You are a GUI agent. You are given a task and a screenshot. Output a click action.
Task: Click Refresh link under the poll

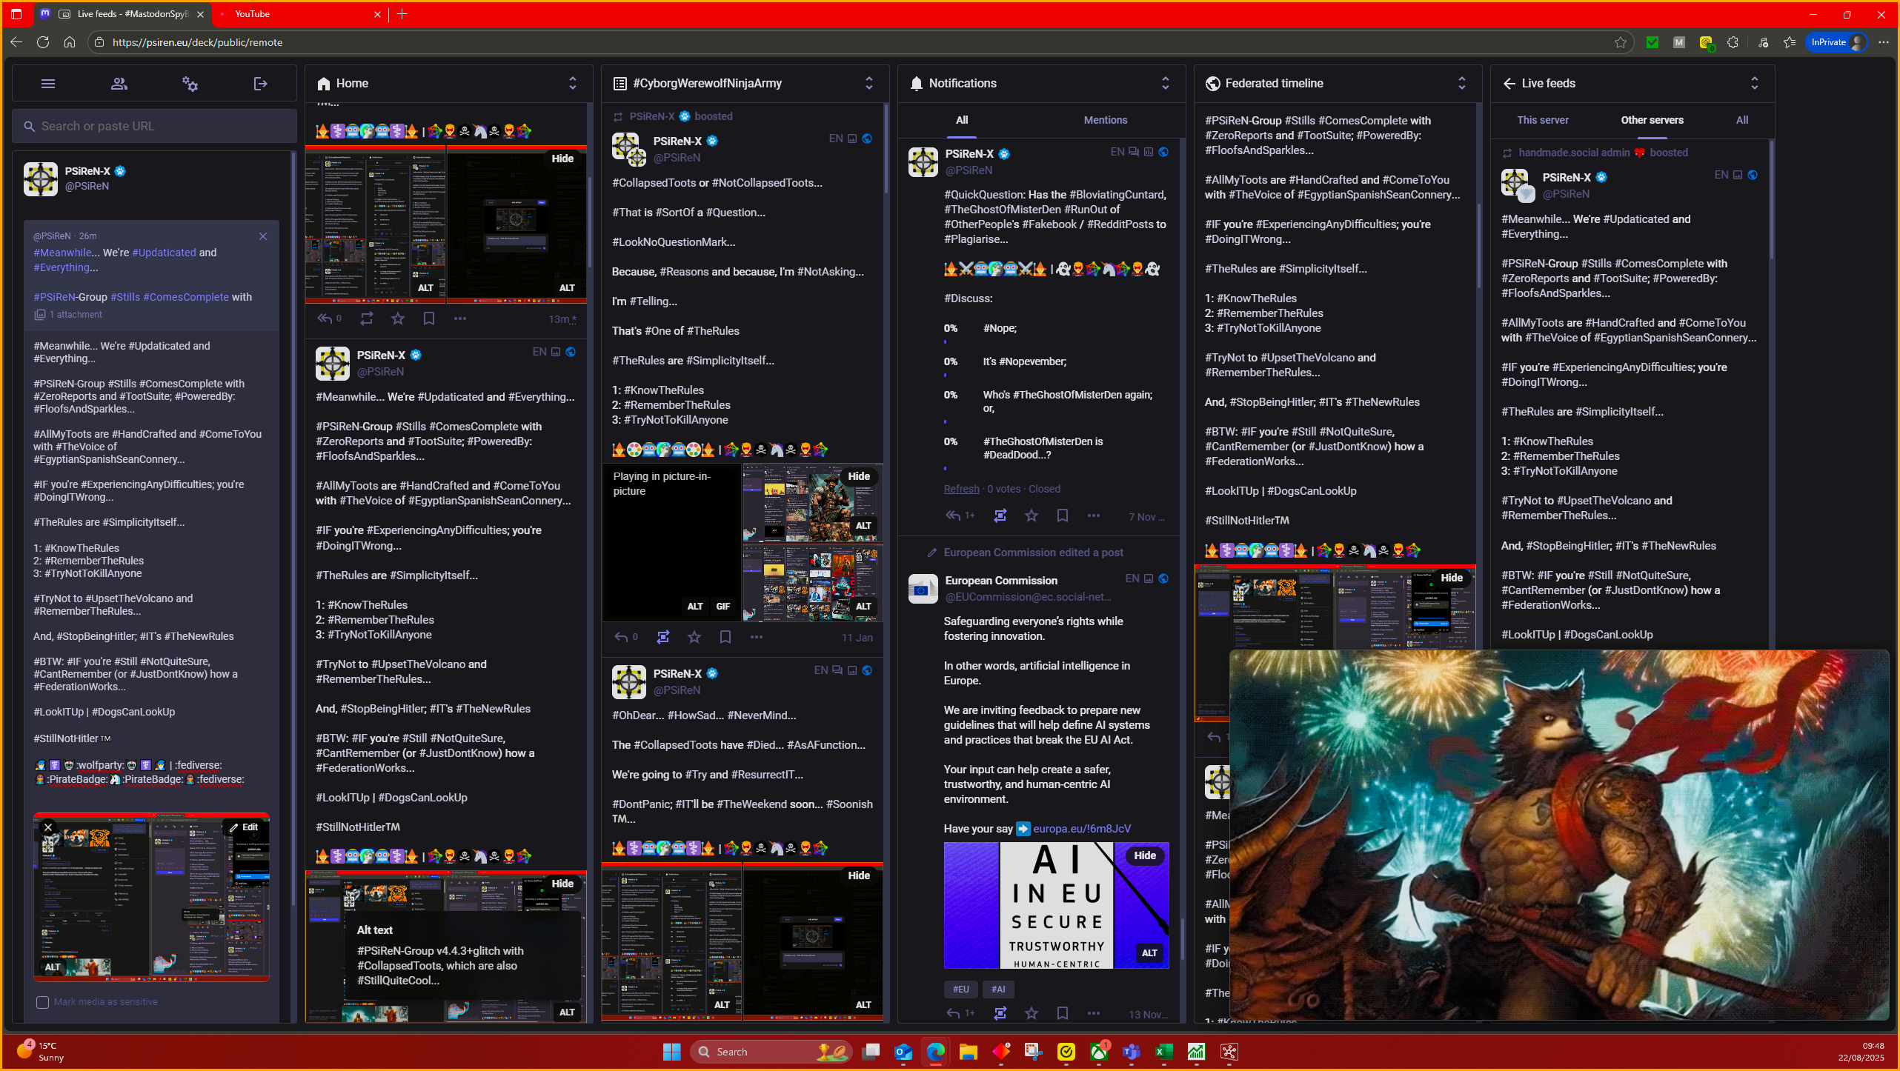pyautogui.click(x=961, y=489)
